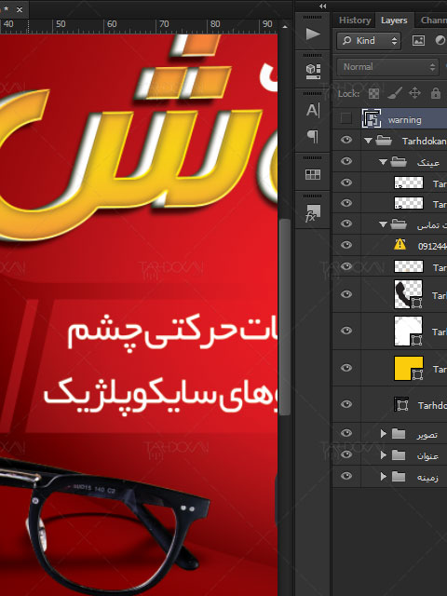Filter layers by pixel layers icon
Viewport: 447px width, 596px height.
(x=418, y=41)
